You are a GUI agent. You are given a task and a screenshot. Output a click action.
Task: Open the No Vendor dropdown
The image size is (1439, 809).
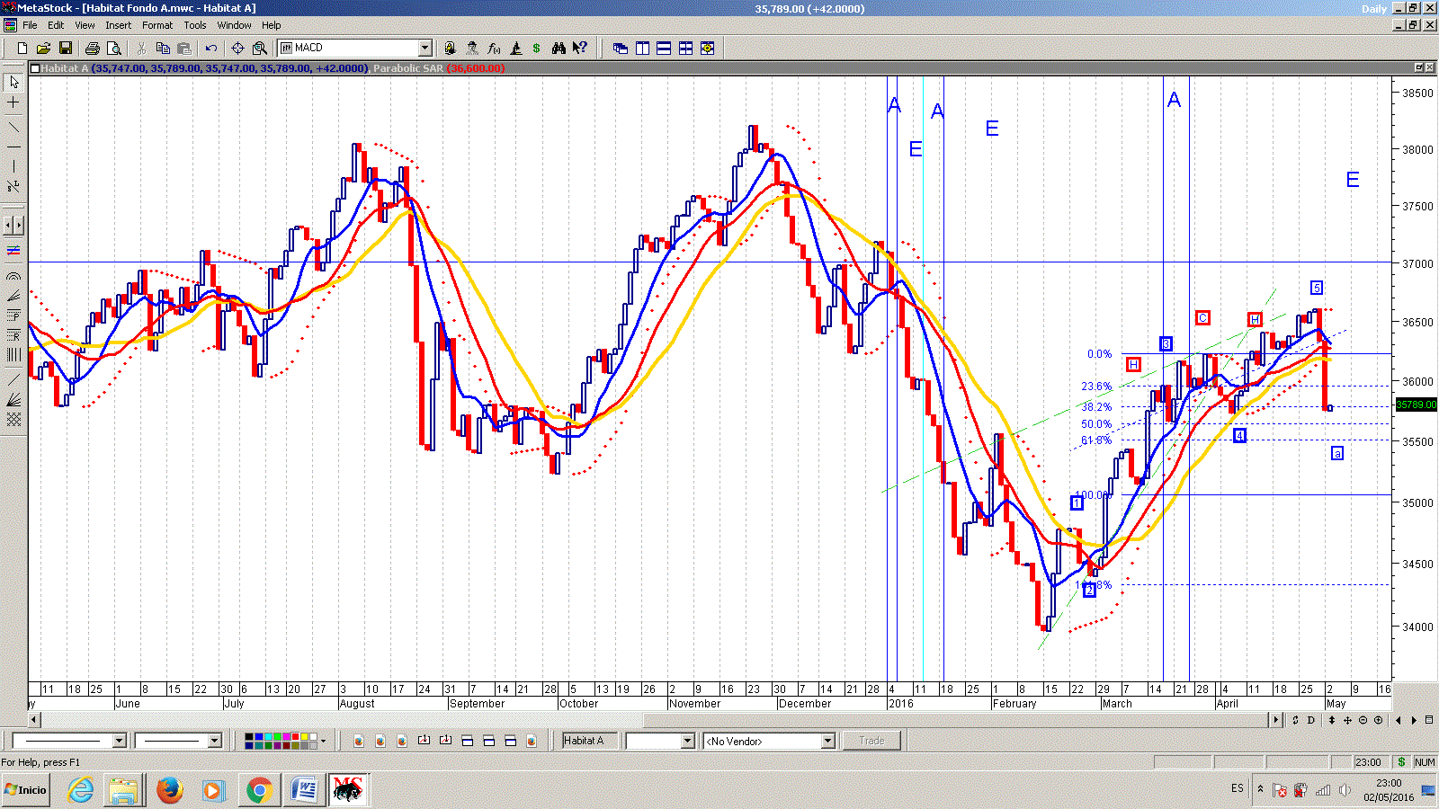828,741
